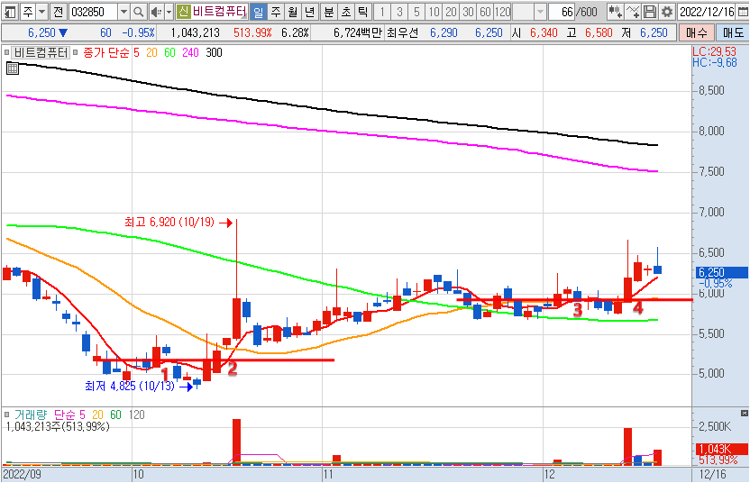Viewport: 750px width, 483px height.
Task: Click the blue 6,250 current price axis tag
Action: pyautogui.click(x=722, y=272)
